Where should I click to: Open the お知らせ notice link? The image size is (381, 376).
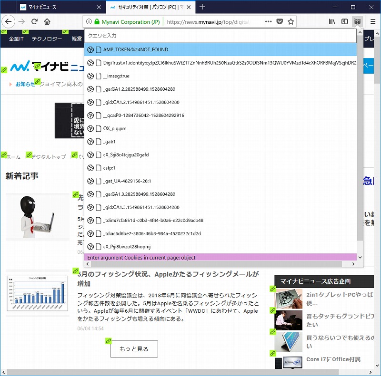click(25, 84)
